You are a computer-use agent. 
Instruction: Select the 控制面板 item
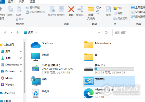pos(109,81)
